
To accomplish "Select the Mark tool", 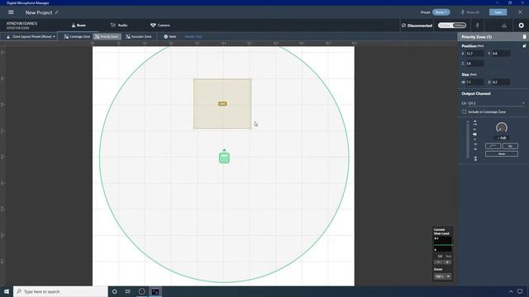I will point(170,36).
